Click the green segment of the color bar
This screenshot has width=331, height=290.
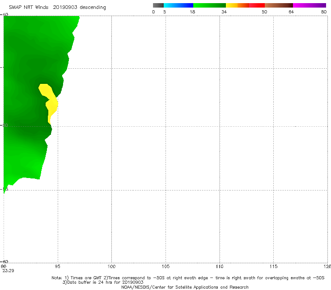(x=209, y=5)
